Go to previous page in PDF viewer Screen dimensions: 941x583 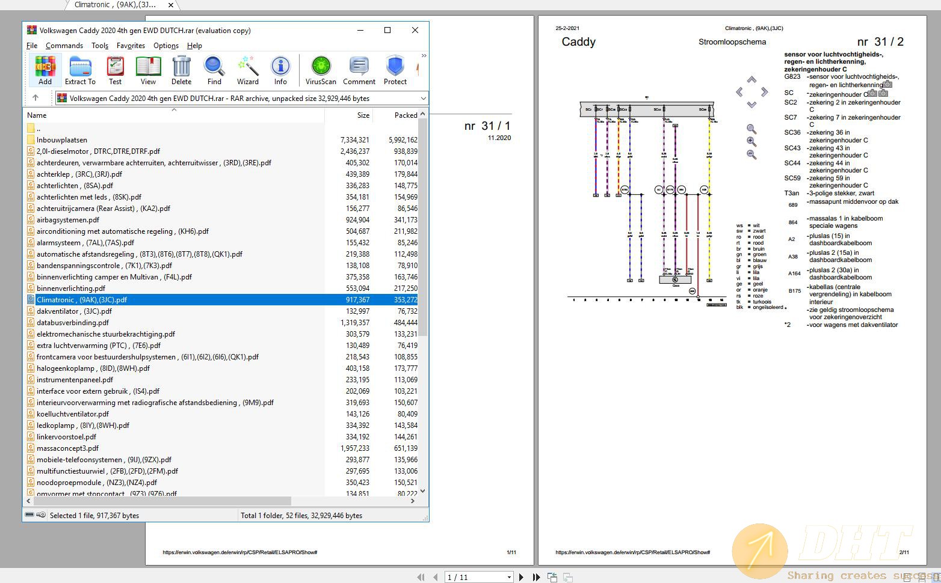tap(435, 577)
